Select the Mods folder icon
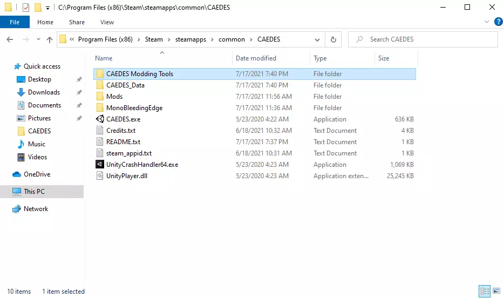This screenshot has width=504, height=298. [x=100, y=97]
